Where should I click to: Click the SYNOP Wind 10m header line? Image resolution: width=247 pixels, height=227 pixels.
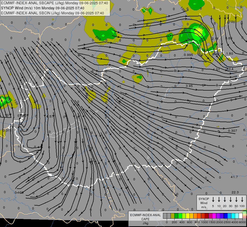(43, 8)
